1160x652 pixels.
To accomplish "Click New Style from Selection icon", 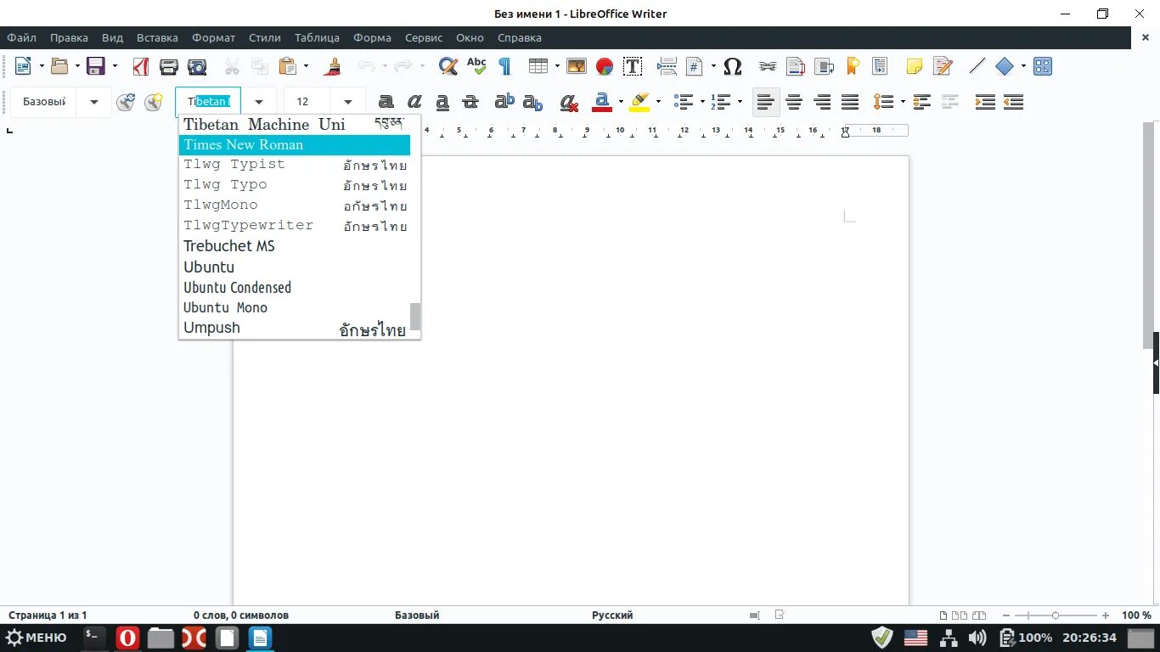I will [x=154, y=103].
